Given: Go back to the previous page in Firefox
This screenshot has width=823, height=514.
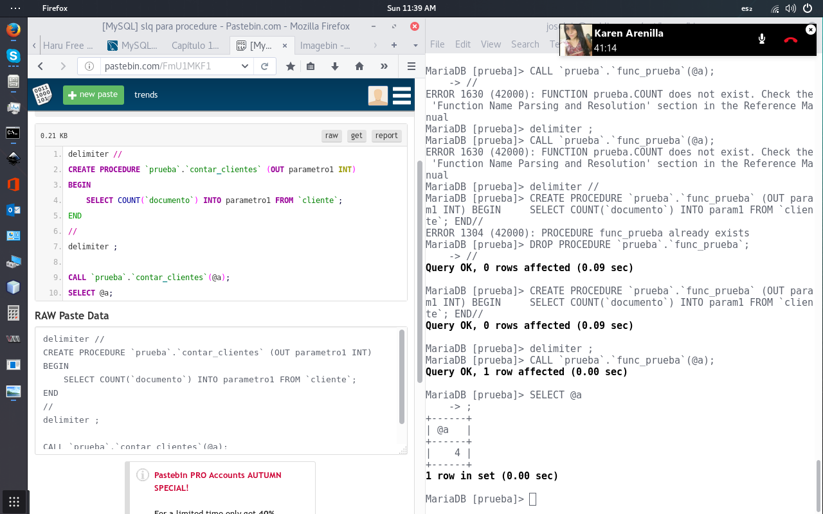Looking at the screenshot, I should point(41,66).
